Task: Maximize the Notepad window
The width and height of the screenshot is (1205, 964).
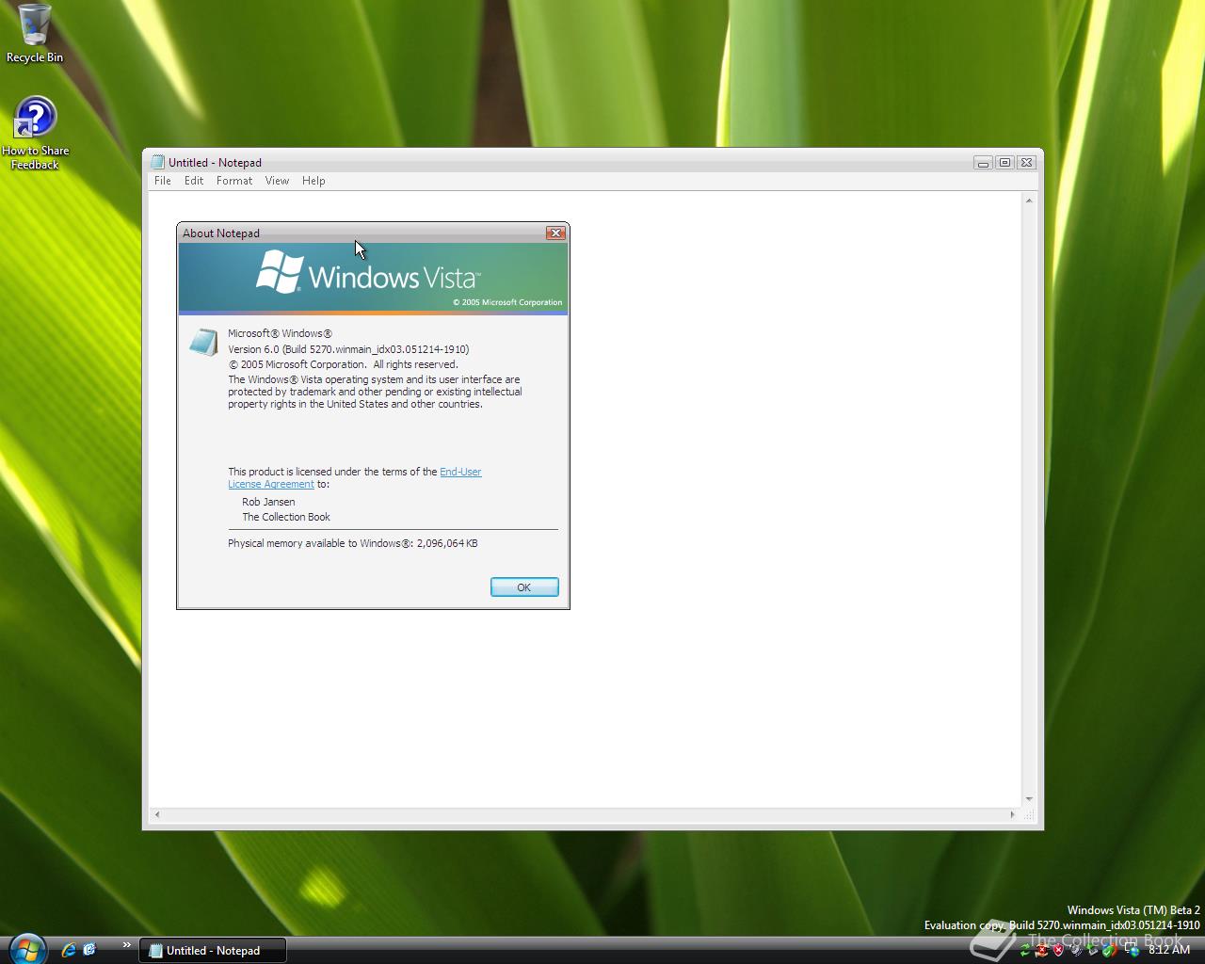Action: pyautogui.click(x=1004, y=163)
